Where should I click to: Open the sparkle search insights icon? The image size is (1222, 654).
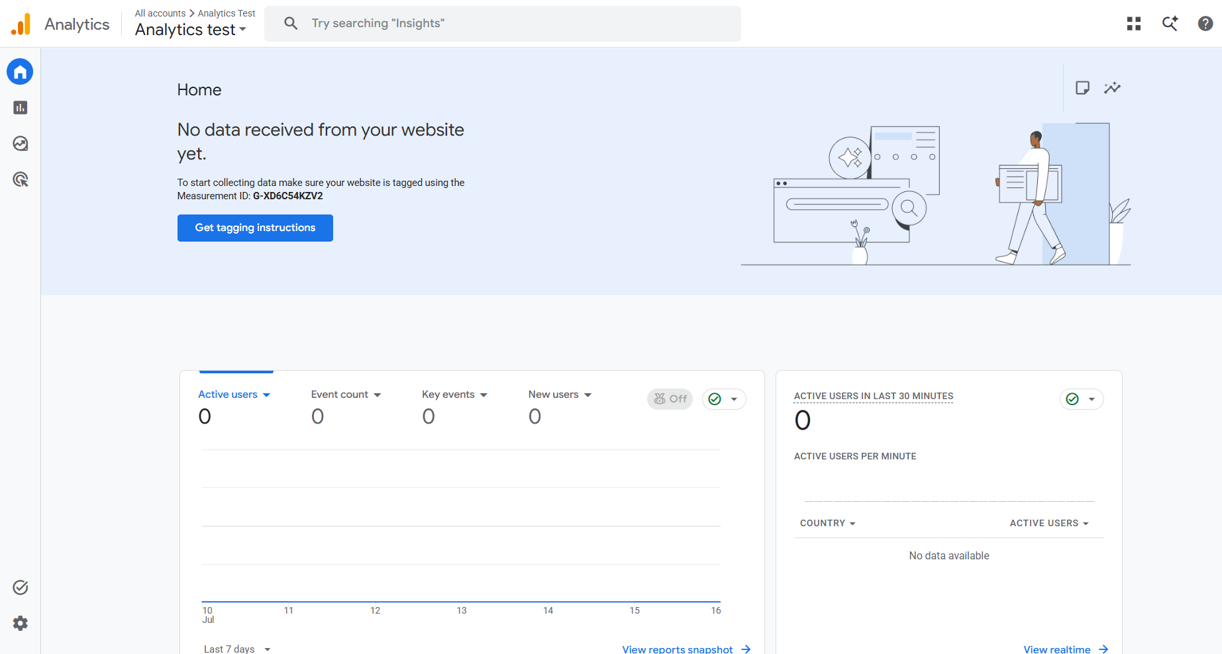click(1170, 24)
